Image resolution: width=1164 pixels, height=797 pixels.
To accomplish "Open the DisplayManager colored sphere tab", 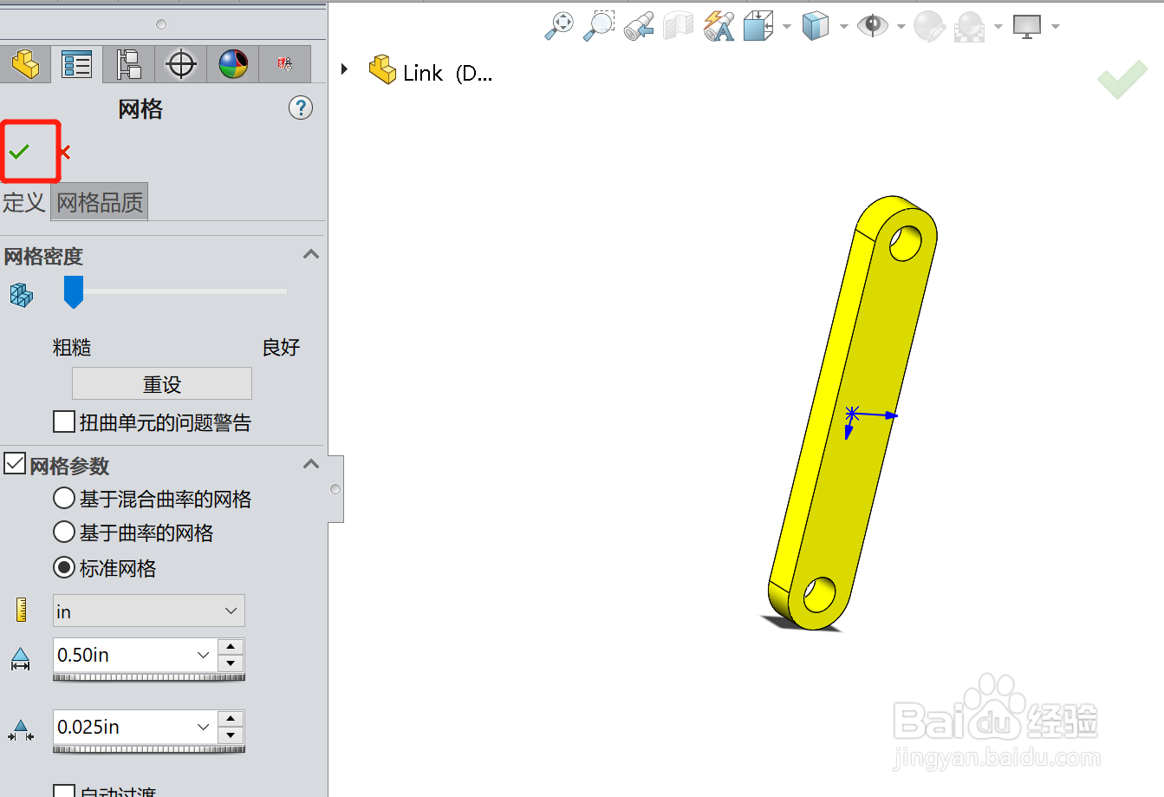I will coord(232,63).
